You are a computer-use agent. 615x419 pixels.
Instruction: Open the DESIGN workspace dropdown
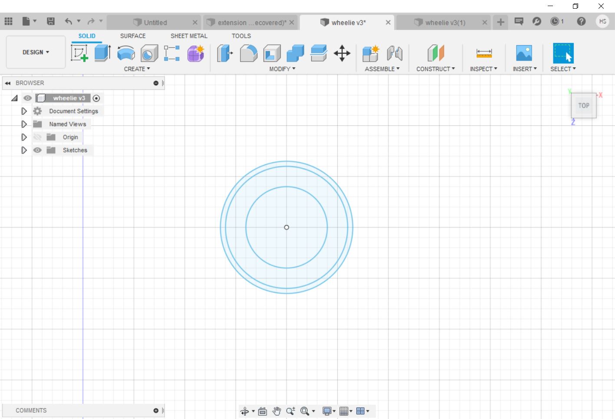pyautogui.click(x=36, y=52)
